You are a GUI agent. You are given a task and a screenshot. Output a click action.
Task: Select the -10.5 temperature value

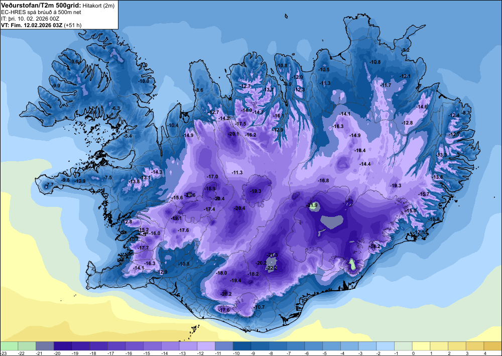[x=324, y=69]
